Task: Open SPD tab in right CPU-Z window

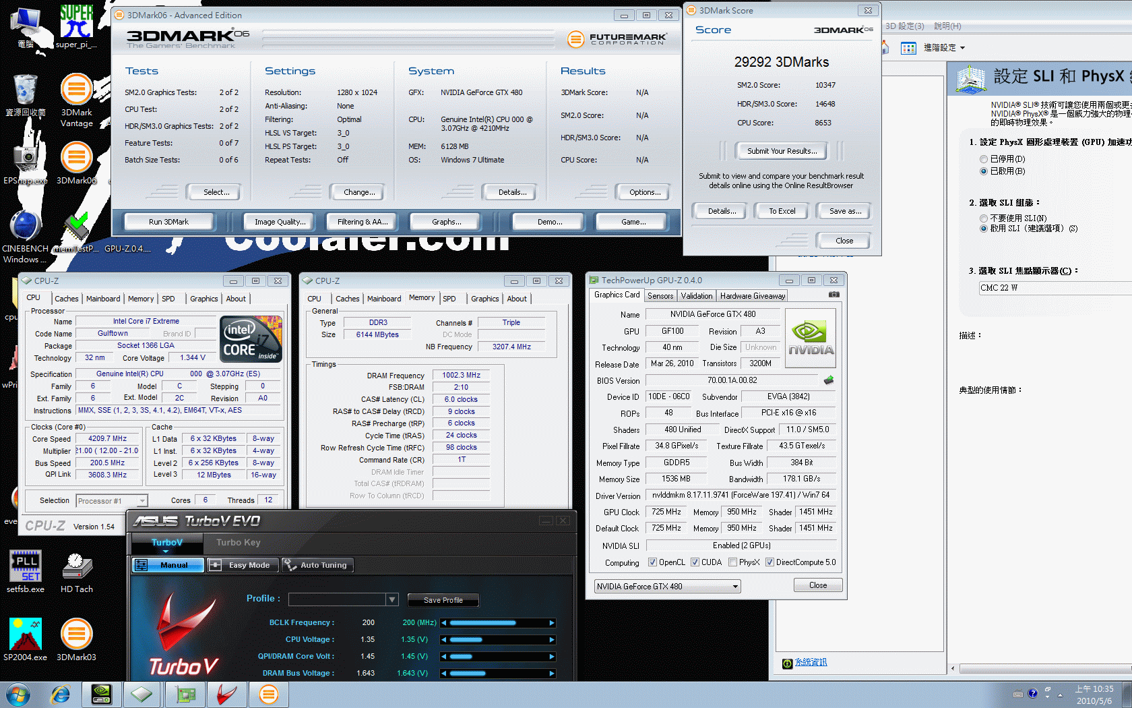Action: tap(449, 299)
